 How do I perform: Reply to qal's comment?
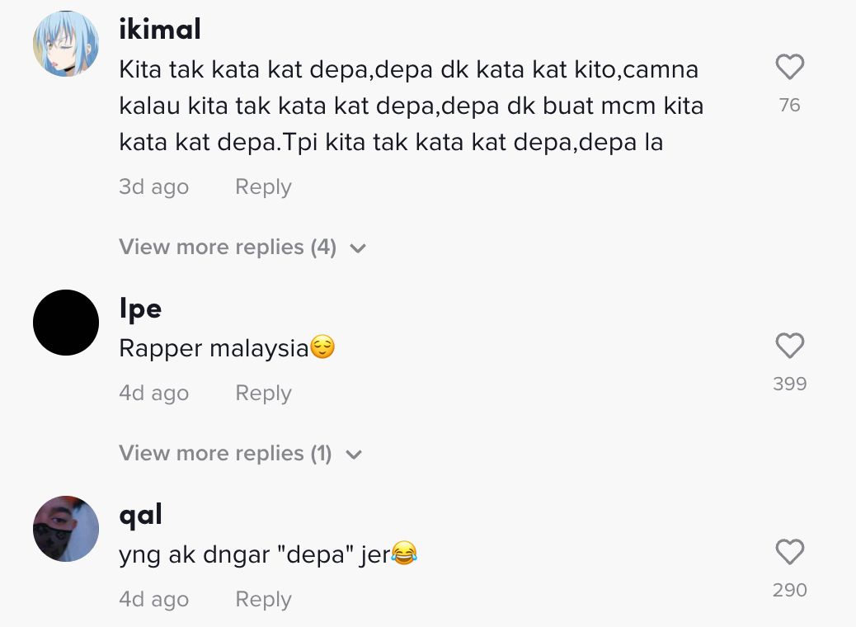coord(263,600)
